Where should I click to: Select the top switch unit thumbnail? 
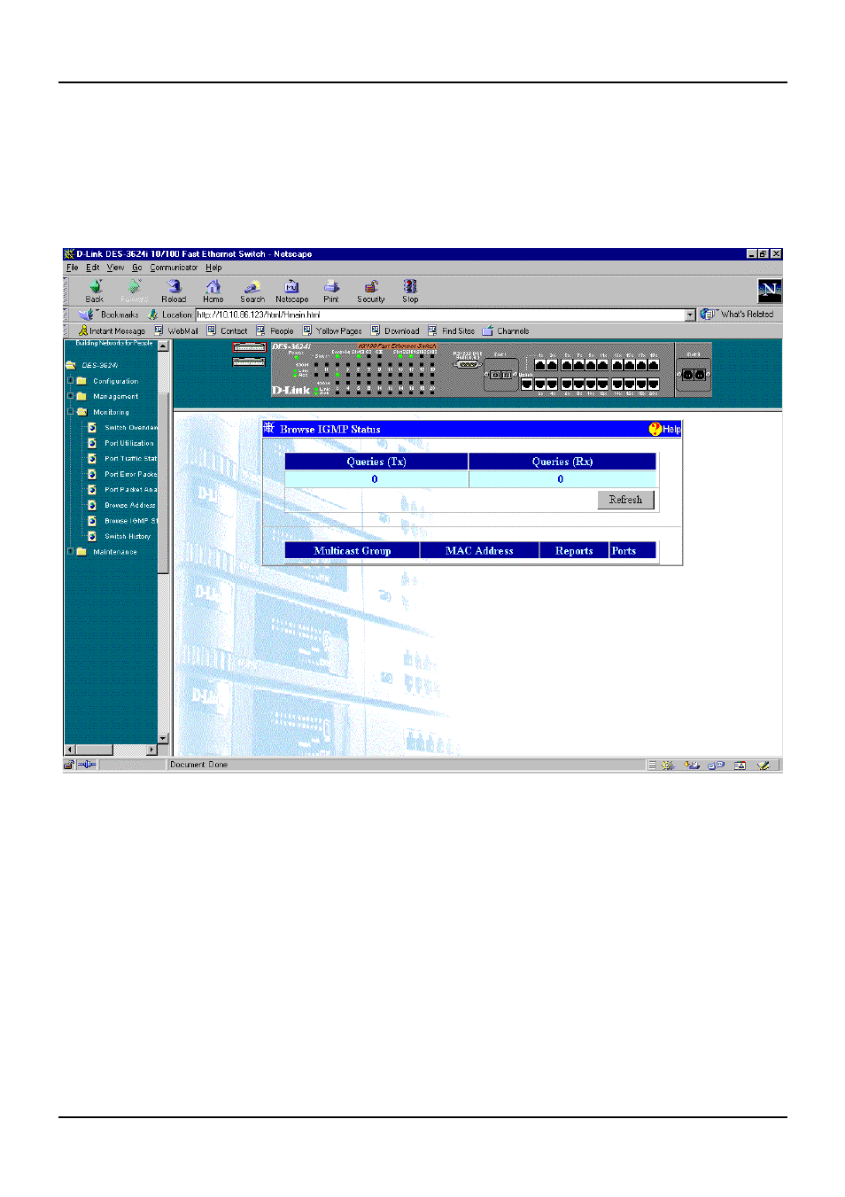click(249, 347)
